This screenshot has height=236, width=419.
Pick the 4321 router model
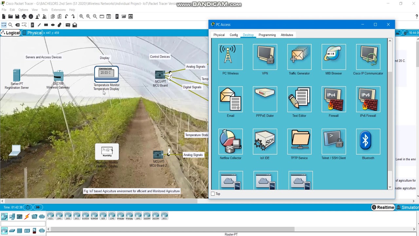click(50, 216)
